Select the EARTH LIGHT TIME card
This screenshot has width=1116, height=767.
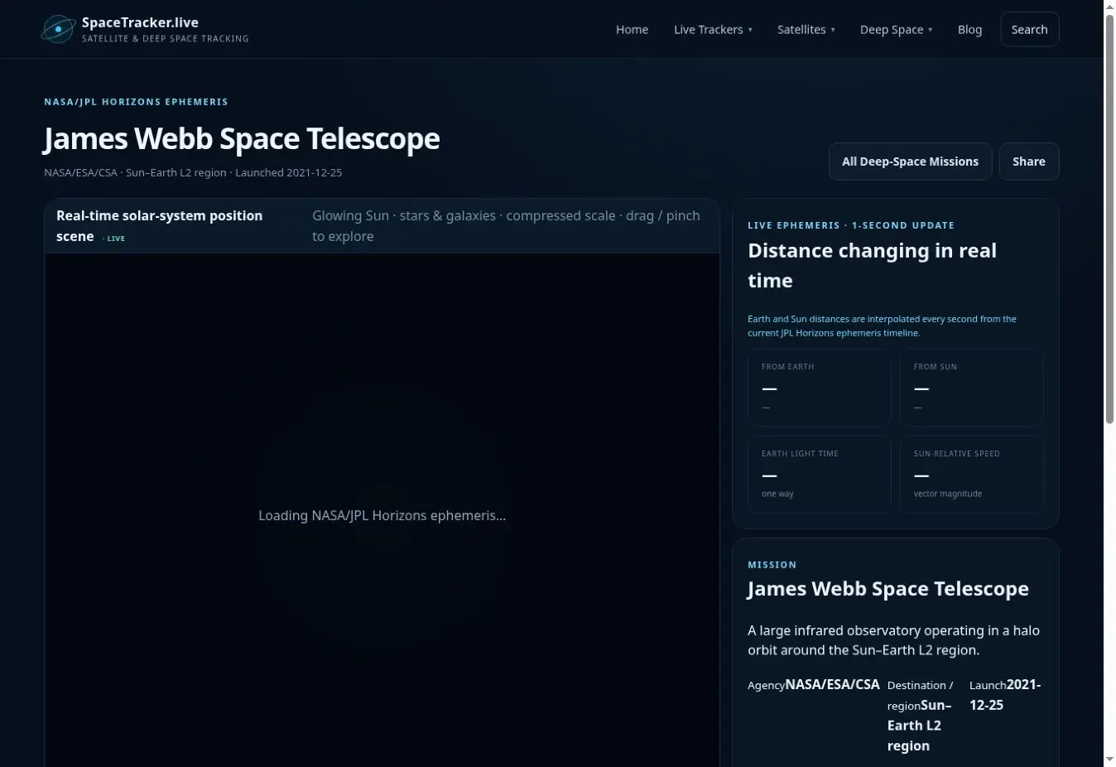[819, 474]
